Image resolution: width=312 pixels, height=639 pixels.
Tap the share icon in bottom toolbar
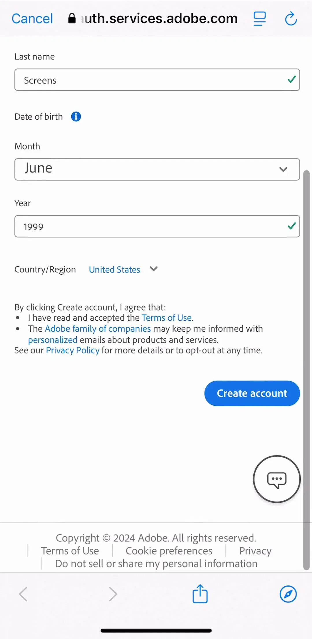click(x=200, y=594)
